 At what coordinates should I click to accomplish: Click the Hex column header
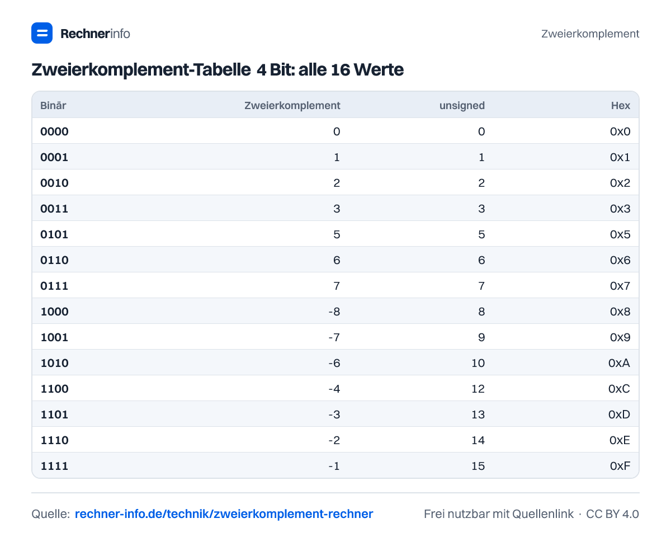621,105
